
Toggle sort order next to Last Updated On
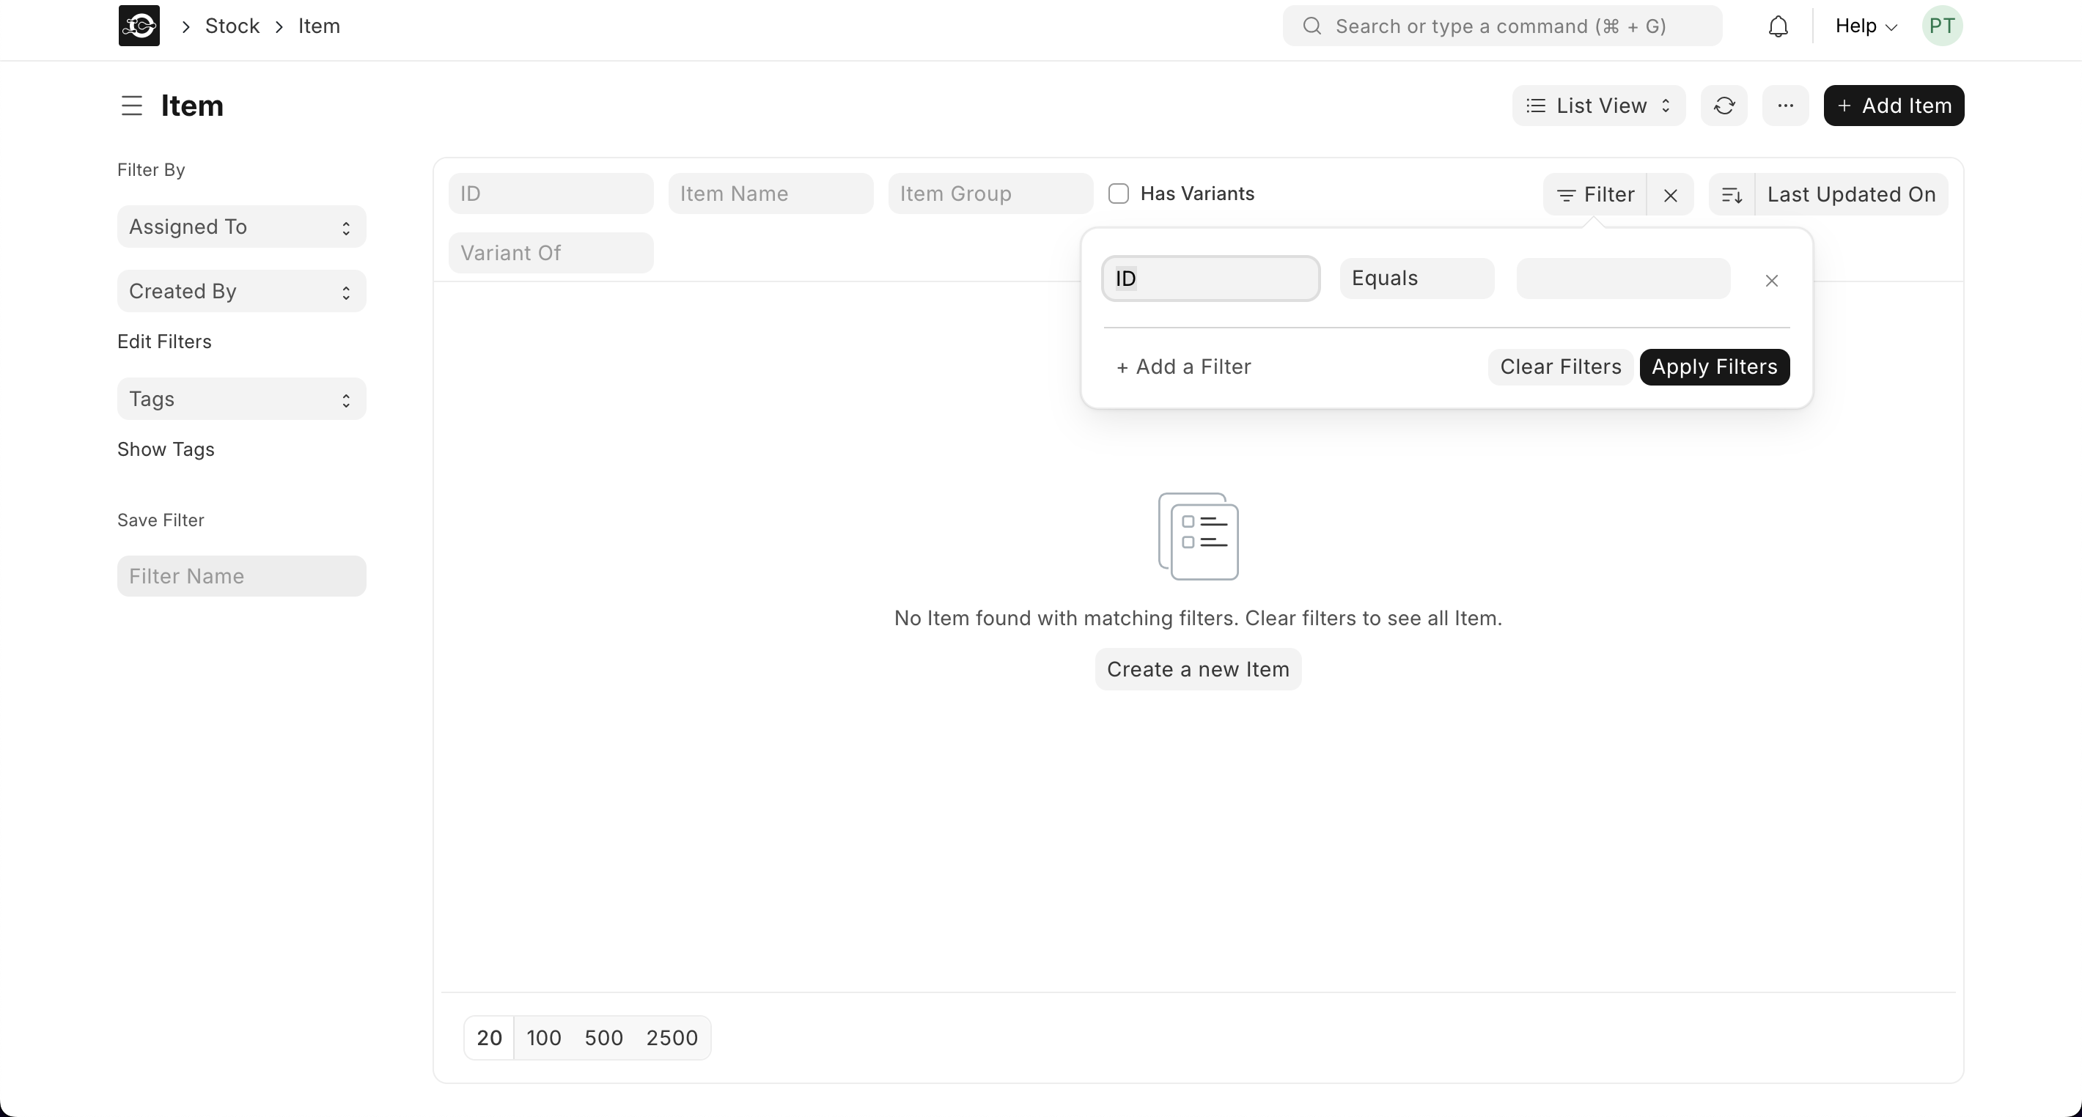point(1733,194)
